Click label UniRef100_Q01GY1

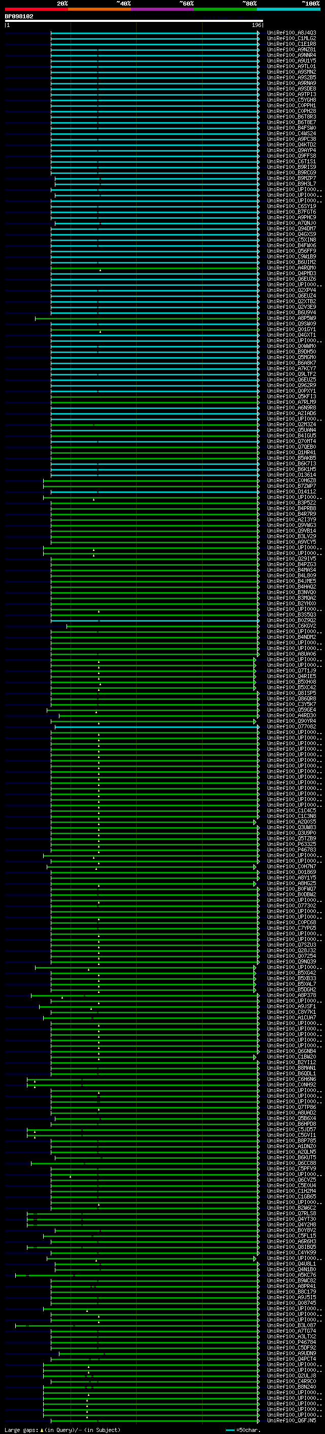(291, 330)
